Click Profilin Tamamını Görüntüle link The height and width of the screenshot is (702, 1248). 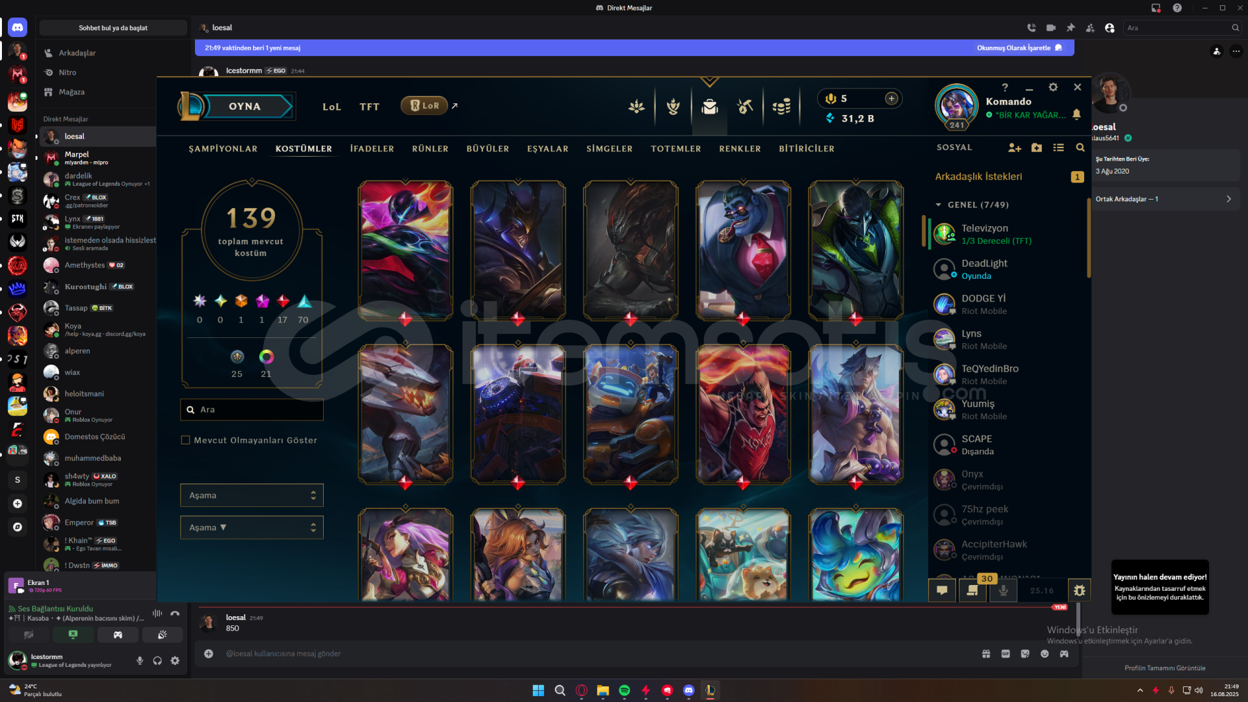1165,668
